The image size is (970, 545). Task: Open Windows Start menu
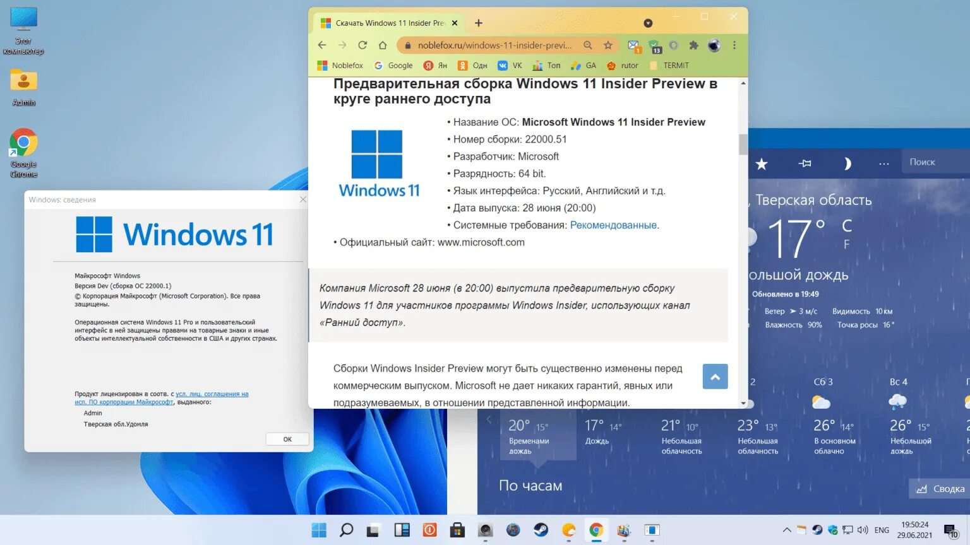pos(319,530)
